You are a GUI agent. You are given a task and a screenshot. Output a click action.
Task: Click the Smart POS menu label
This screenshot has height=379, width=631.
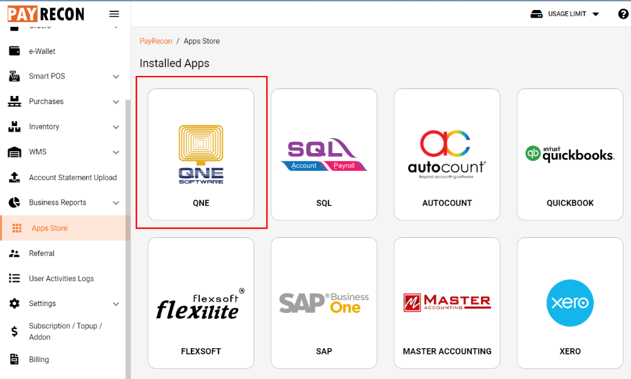point(46,76)
